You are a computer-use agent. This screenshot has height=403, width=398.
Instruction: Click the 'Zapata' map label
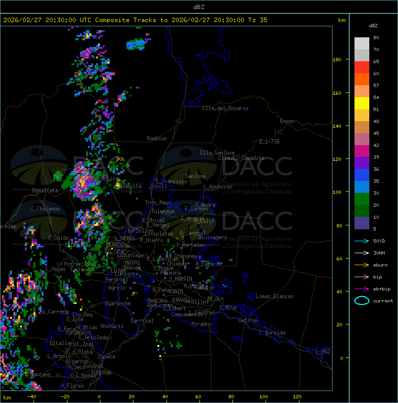point(106,357)
